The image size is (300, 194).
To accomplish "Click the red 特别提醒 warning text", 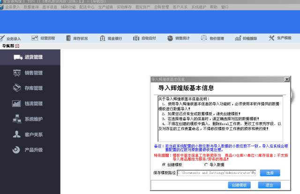I will (x=221, y=157).
